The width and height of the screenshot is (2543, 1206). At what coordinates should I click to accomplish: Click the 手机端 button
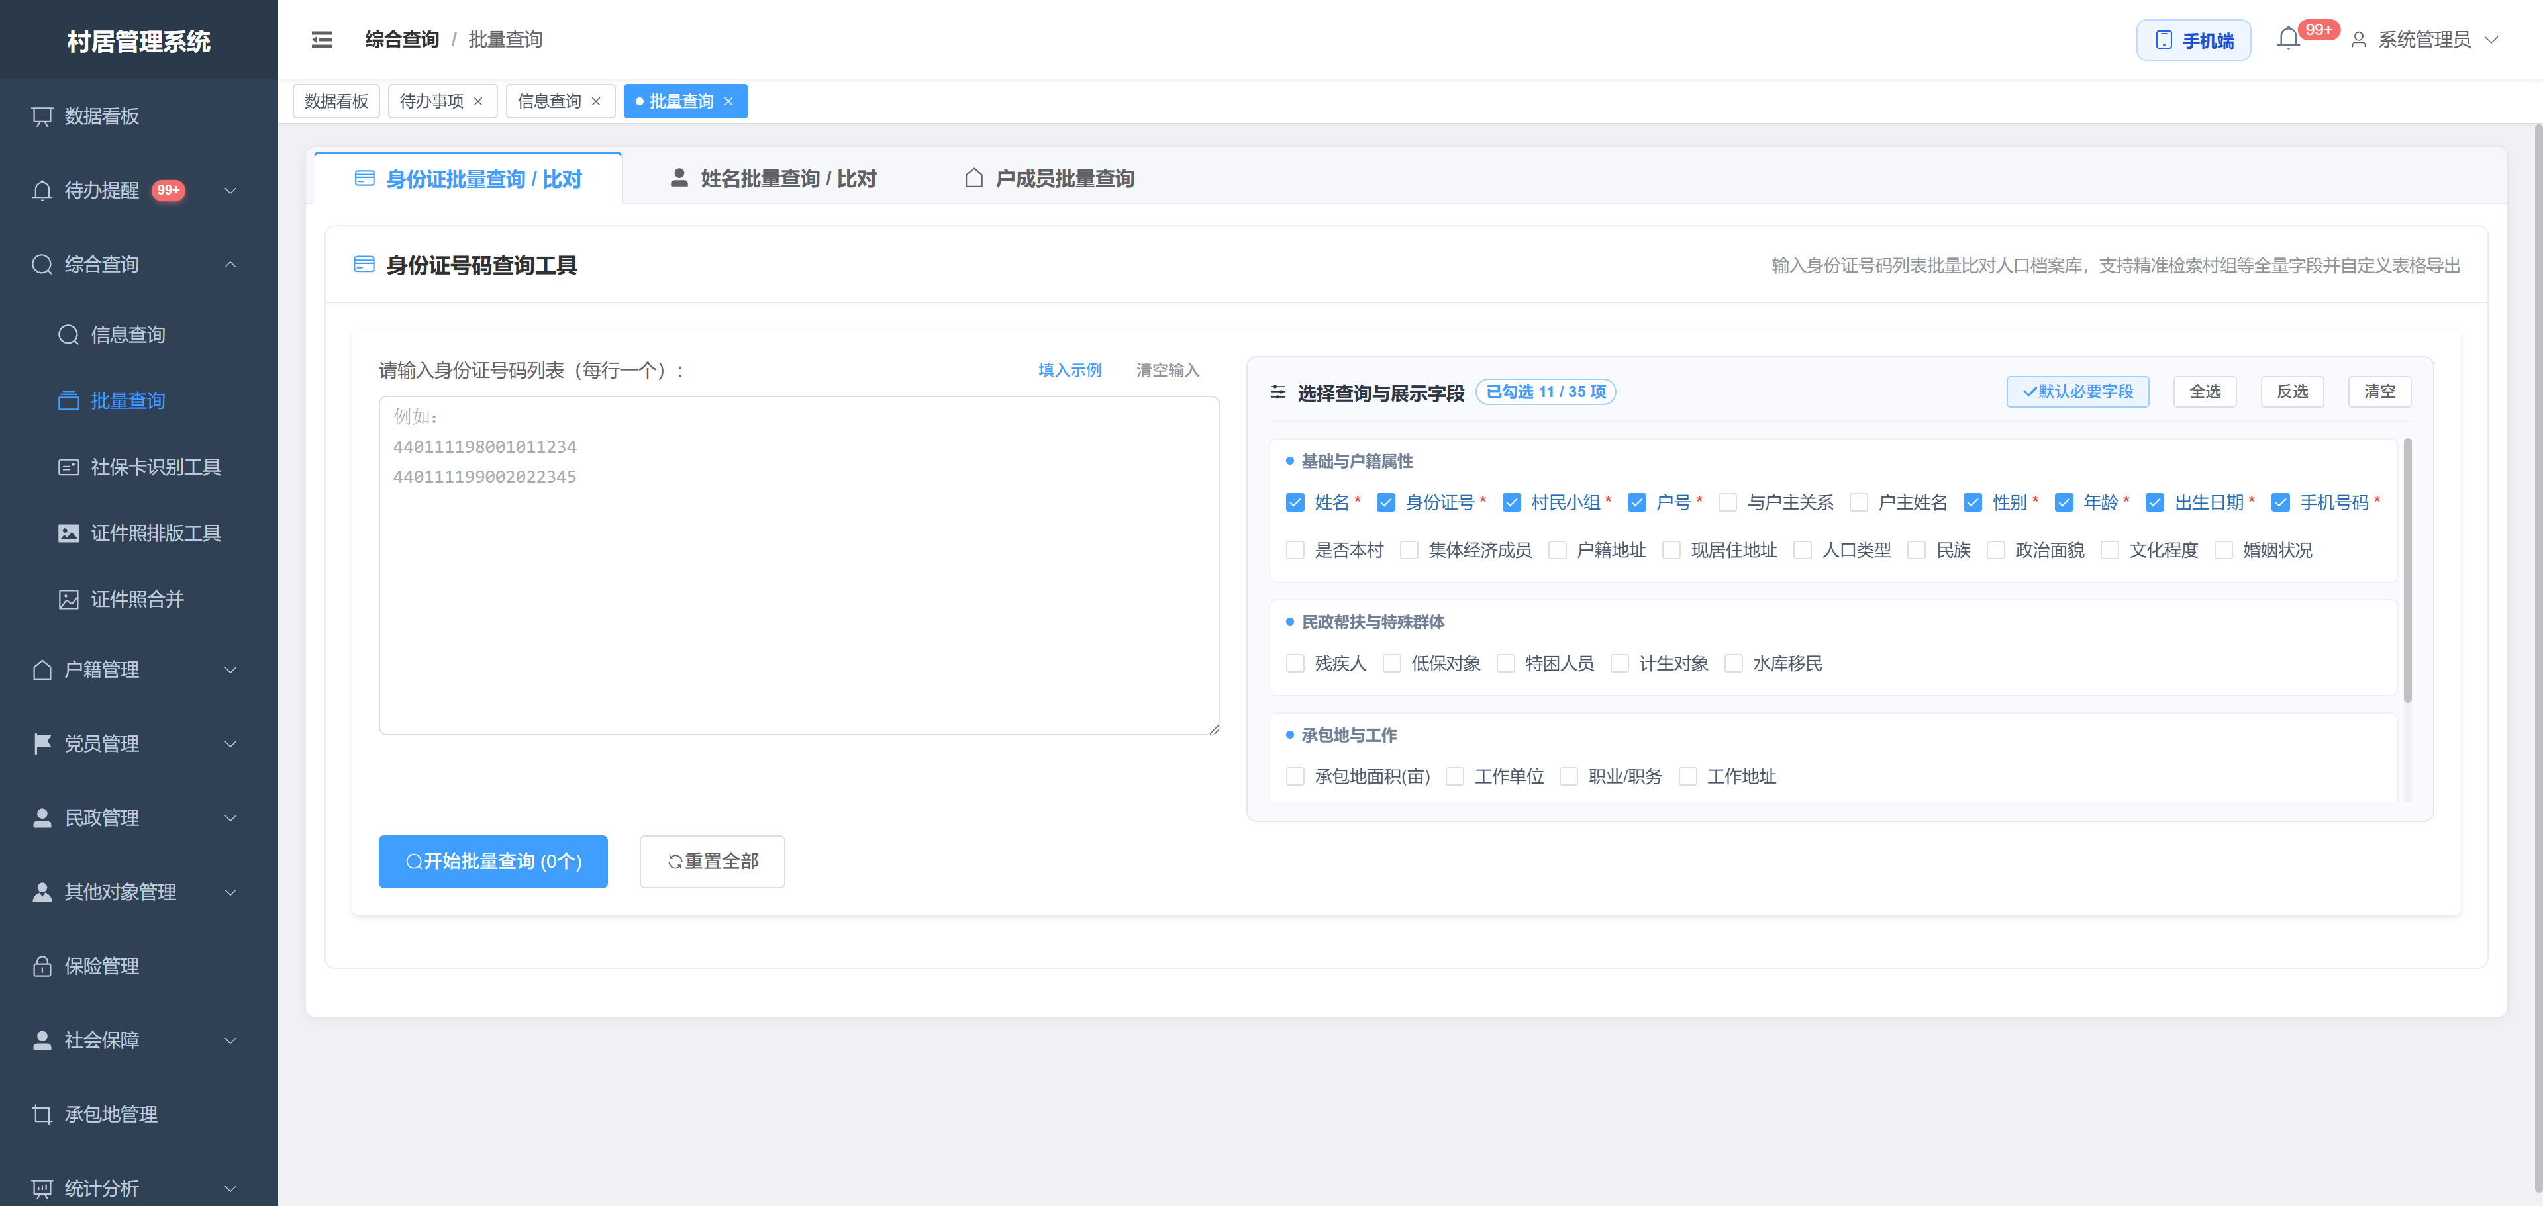(x=2193, y=40)
